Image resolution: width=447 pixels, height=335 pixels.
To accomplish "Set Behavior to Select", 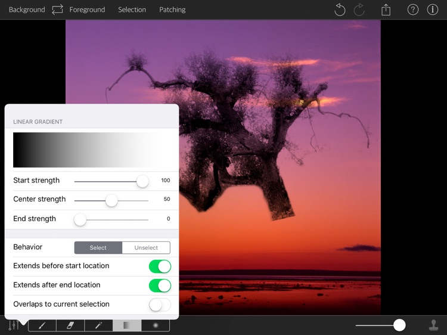I will (98, 247).
